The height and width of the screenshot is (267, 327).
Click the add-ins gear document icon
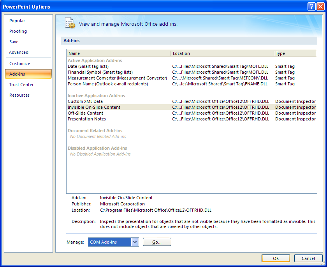pyautogui.click(x=70, y=23)
